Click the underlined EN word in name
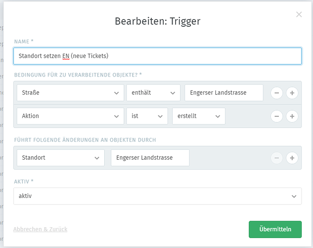 pyautogui.click(x=65, y=56)
